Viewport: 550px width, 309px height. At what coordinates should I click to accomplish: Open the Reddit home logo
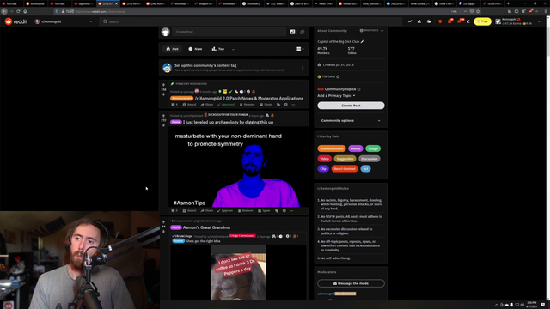pyautogui.click(x=15, y=21)
